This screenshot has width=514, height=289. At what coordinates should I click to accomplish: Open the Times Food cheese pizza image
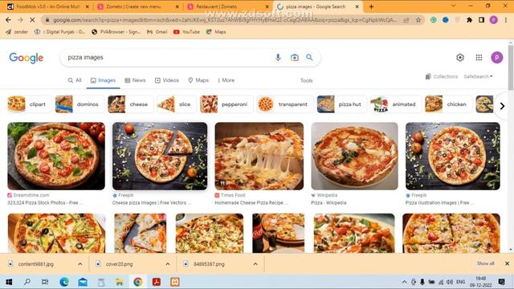[259, 157]
